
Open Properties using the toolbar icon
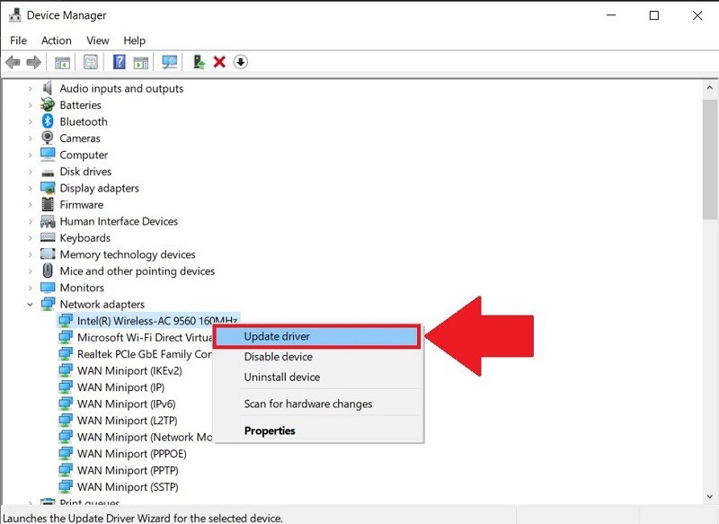point(91,61)
